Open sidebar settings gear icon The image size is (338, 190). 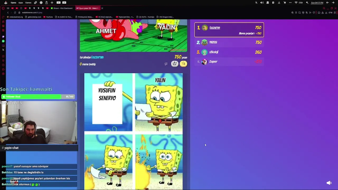pos(3,74)
